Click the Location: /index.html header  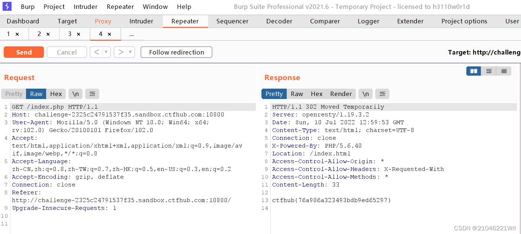[311, 154]
